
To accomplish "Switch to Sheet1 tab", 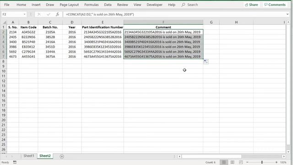I will (29, 156).
